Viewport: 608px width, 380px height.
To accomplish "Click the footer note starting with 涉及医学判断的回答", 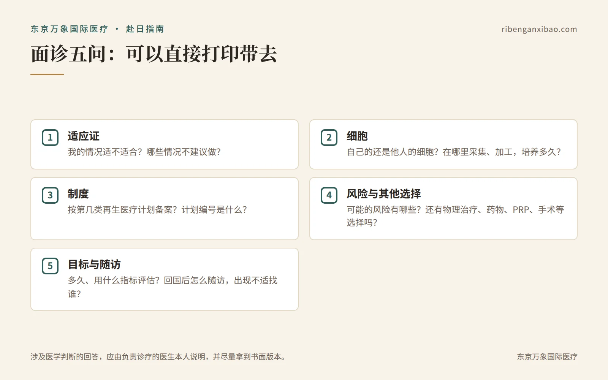I will click(158, 357).
